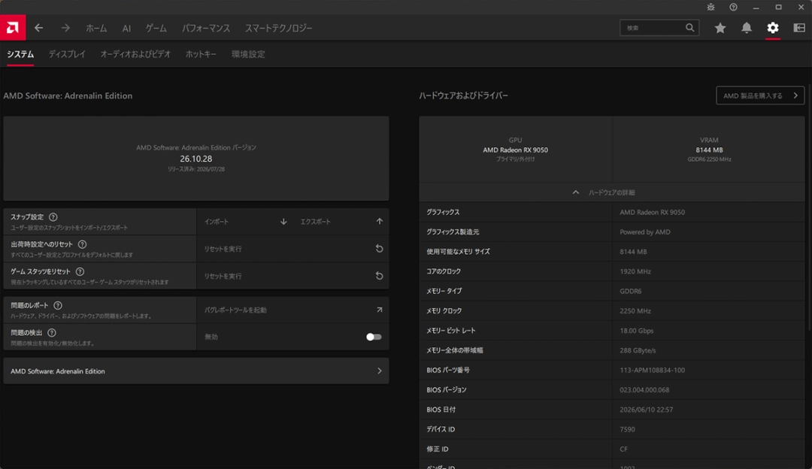Screen dimensions: 812x469
Task: Open the AI menu
Action: click(x=126, y=28)
